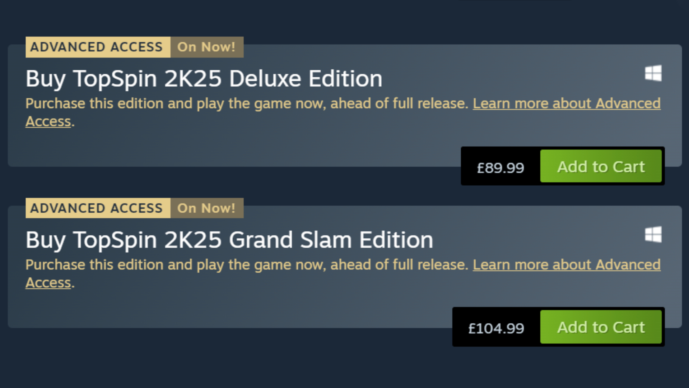
Task: Click the Windows platform icon for Grand Slam Edition
Action: point(653,235)
